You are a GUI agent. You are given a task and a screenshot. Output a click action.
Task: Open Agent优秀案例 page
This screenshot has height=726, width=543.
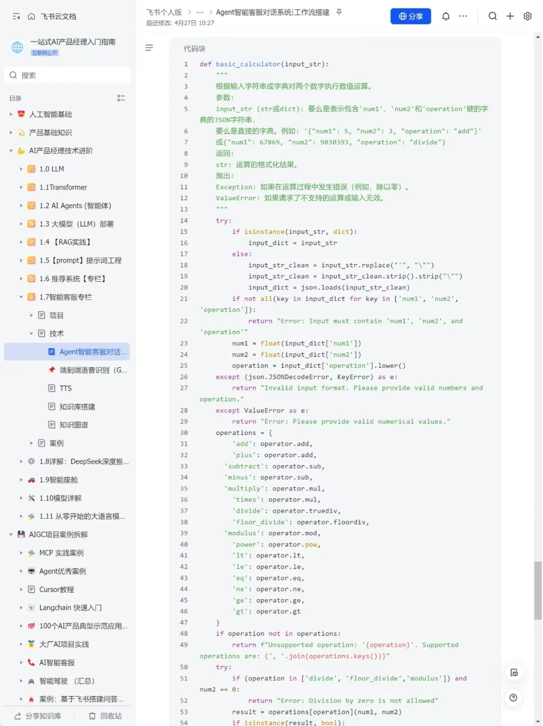(63, 571)
